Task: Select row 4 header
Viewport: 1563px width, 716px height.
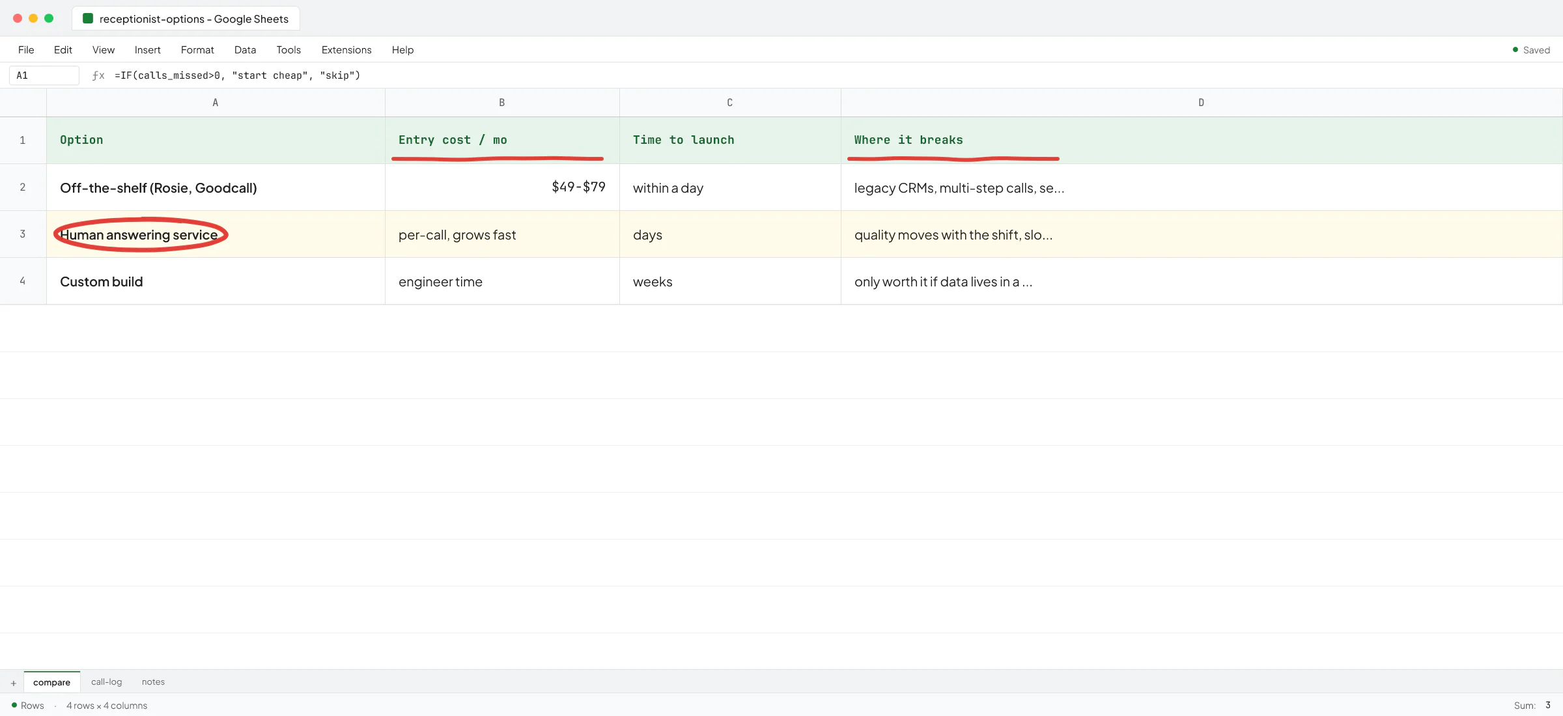Action: (23, 281)
